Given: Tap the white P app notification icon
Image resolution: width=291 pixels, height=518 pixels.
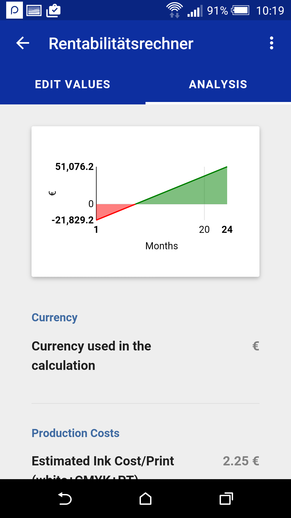Looking at the screenshot, I should (15, 10).
